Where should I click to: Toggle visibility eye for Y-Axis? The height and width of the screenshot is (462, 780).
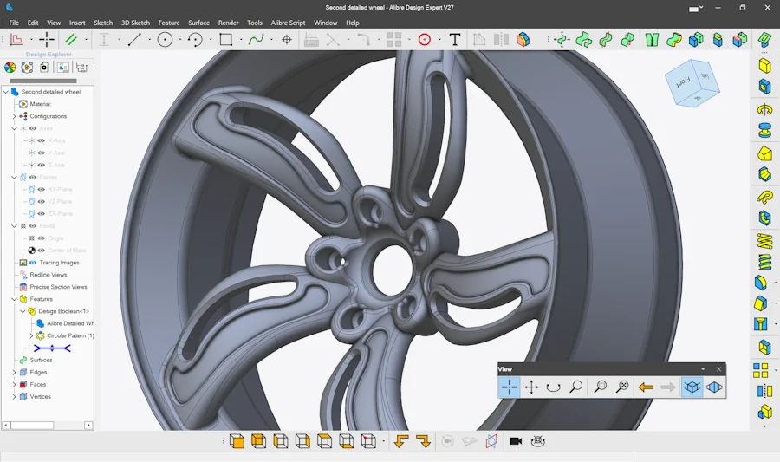click(42, 153)
